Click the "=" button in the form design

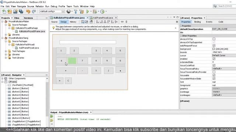[60, 81]
